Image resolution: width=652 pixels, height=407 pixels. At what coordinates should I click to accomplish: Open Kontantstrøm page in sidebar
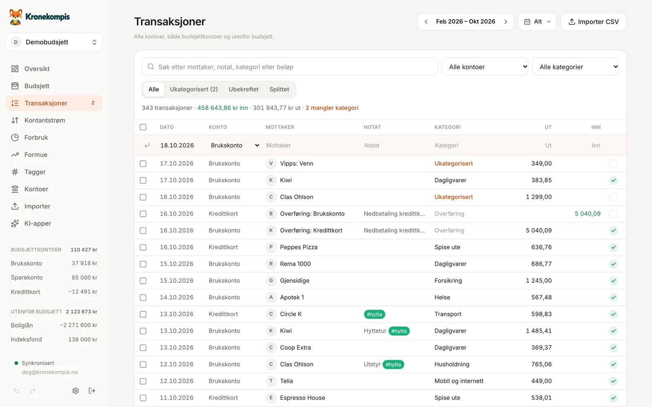click(54, 120)
